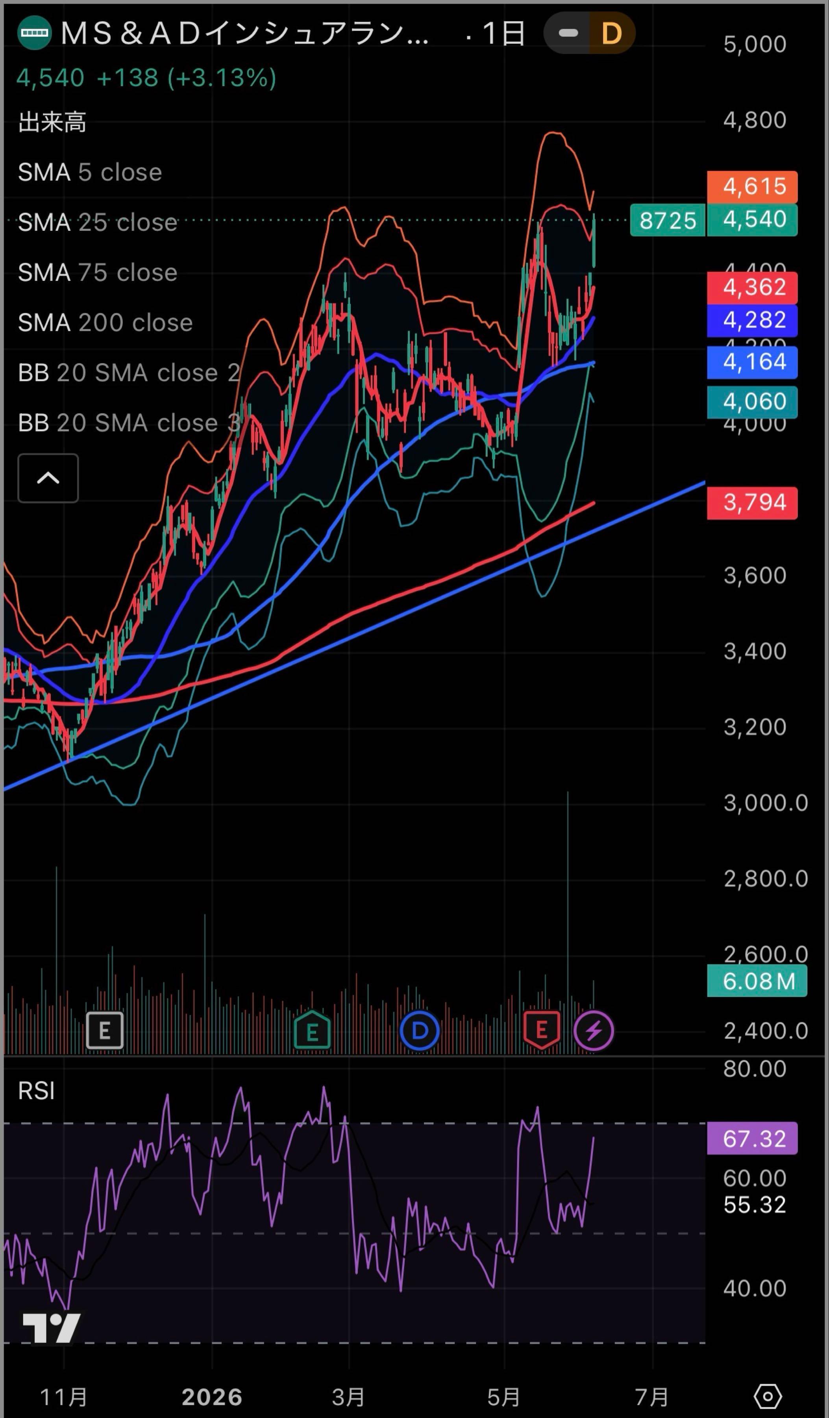Tap the purple lightning event marker
This screenshot has width=829, height=1418.
click(x=593, y=1031)
